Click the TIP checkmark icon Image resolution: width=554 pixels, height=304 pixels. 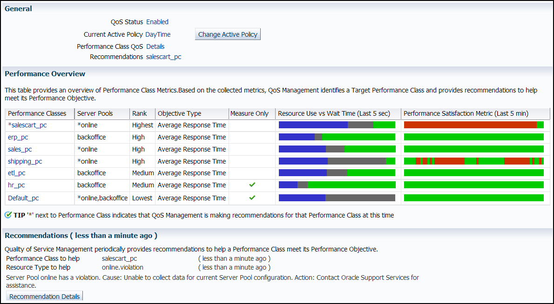tap(8, 215)
